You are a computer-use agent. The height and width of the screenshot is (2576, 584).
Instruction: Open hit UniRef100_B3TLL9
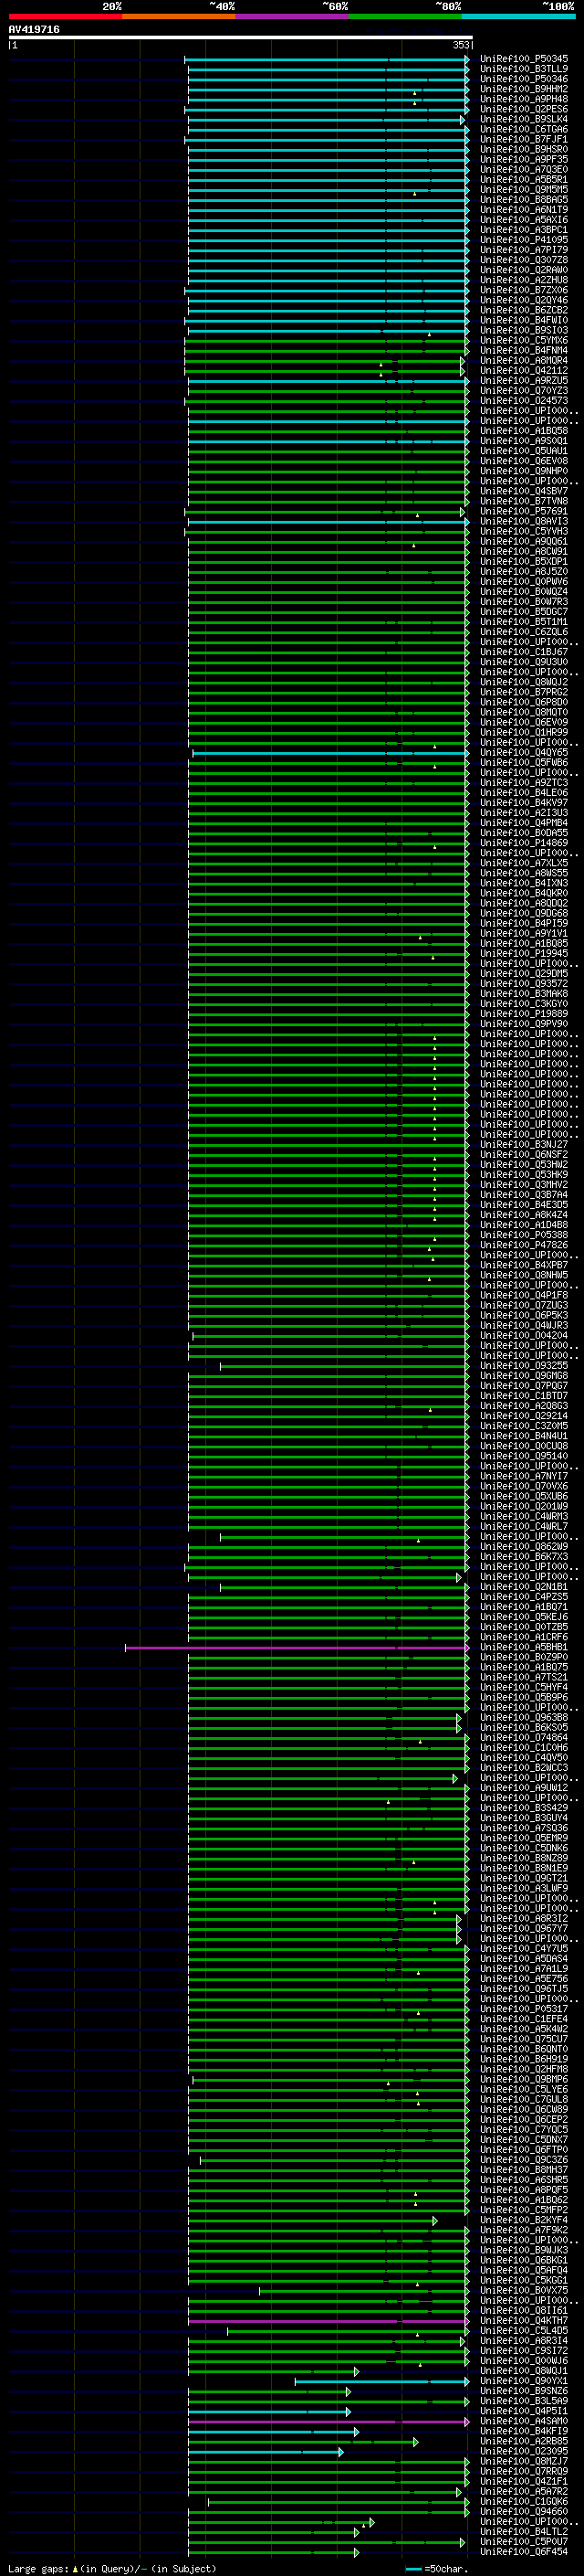[x=524, y=69]
